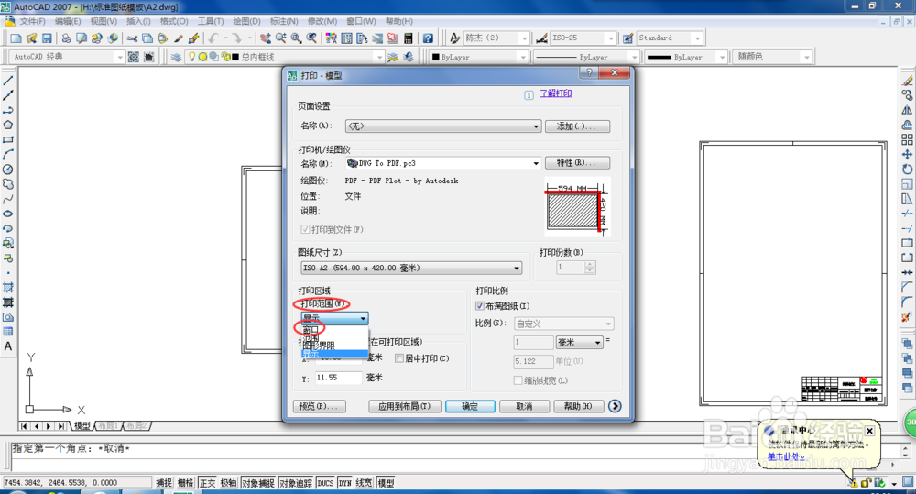The height and width of the screenshot is (494, 916).
Task: Click the Help question mark toolbar icon
Action: pos(428,38)
